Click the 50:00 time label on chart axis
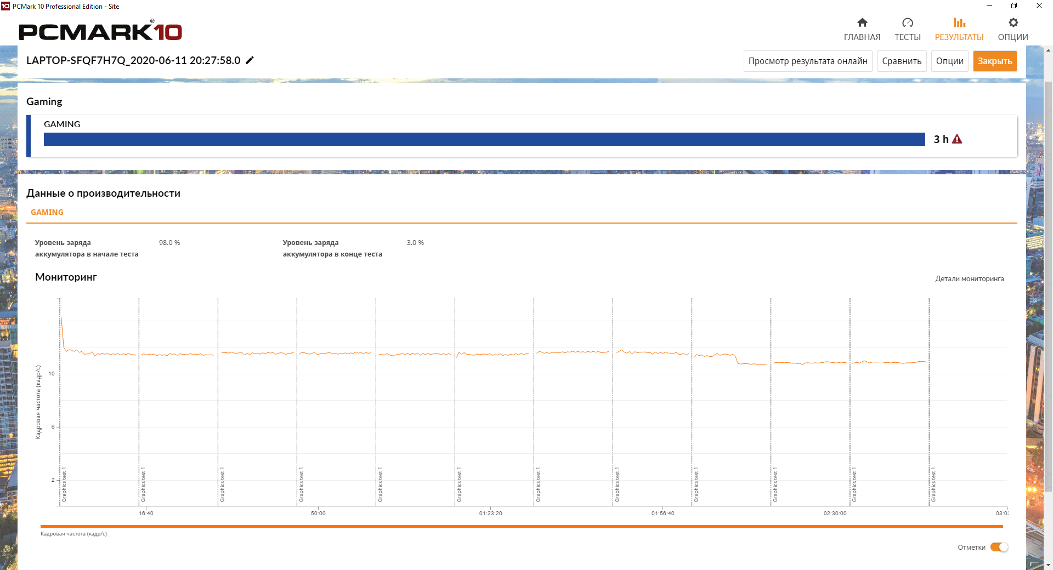Screen dimensions: 1053x570 (x=318, y=514)
